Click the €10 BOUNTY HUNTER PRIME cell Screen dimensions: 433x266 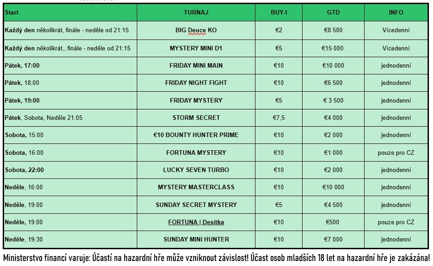[x=196, y=135]
